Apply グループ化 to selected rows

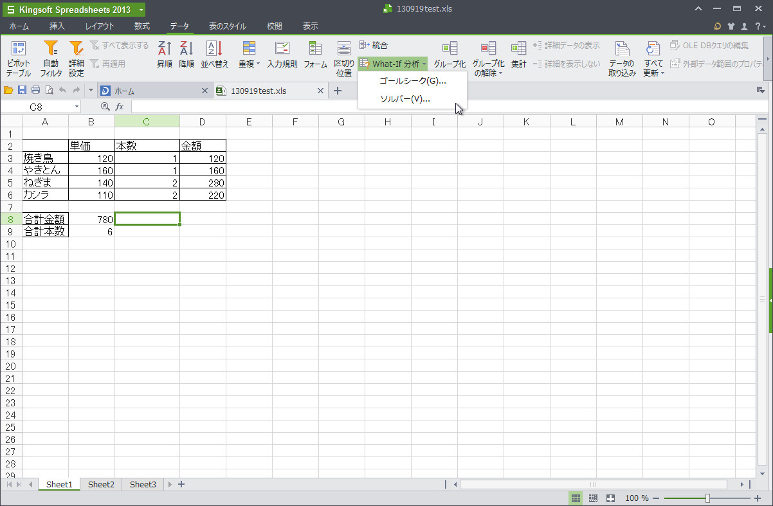point(450,58)
